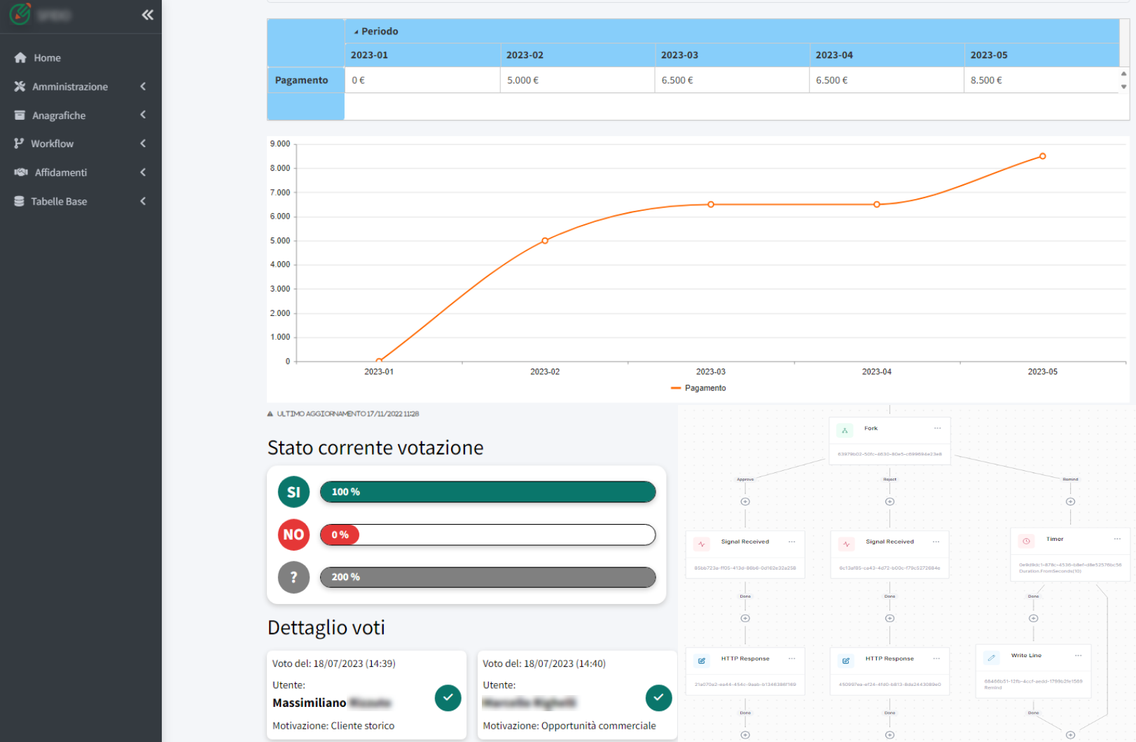Toggle the Pagamento series in chart legend
Screen dimensions: 1136x742
[x=698, y=388]
